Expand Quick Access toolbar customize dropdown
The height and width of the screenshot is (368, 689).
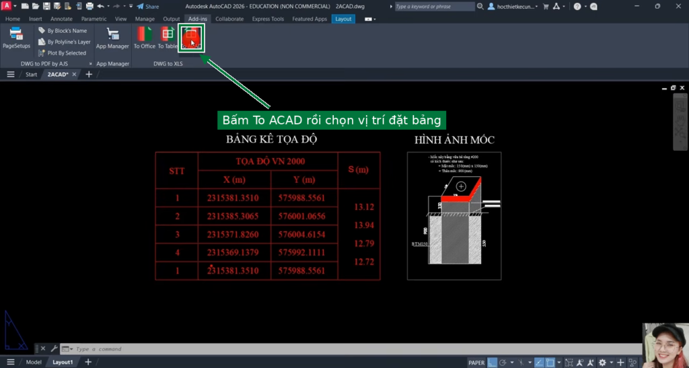click(131, 6)
